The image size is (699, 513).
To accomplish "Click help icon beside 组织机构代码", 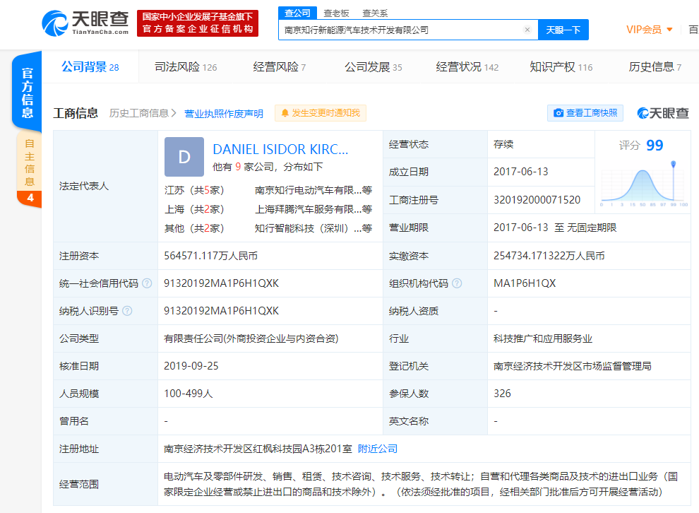I will click(457, 283).
